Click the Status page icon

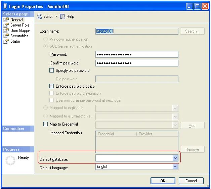tap(6, 41)
